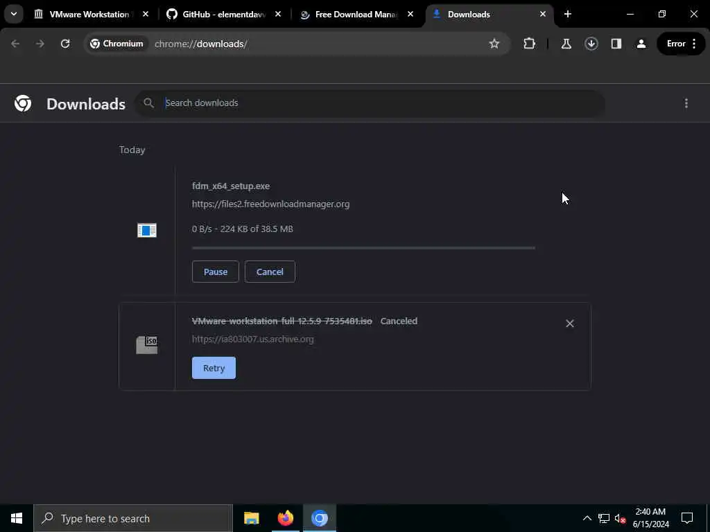Screen dimensions: 710x532
Task: Open the taskbar clock and date
Action: coord(650,518)
